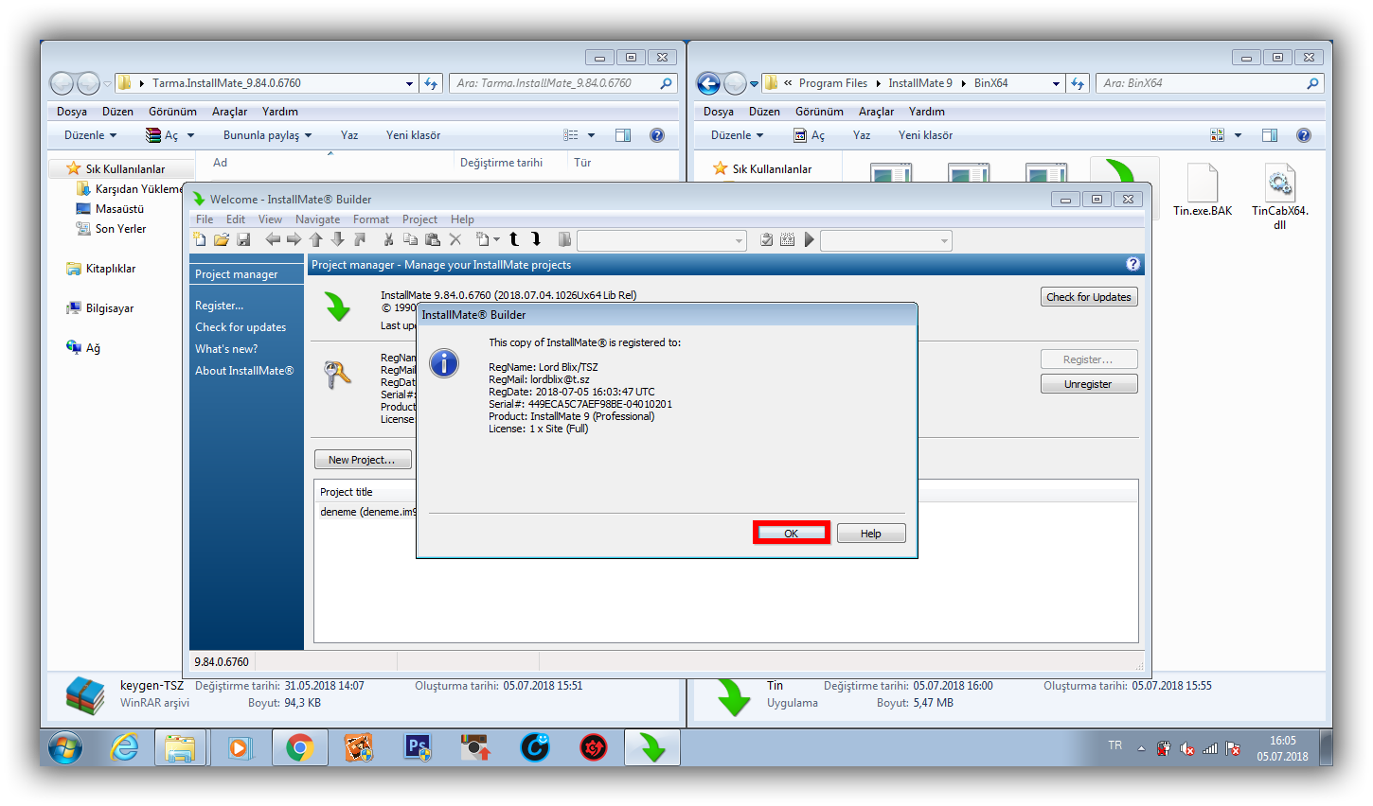The width and height of the screenshot is (1373, 806).
Task: Click the Open project folder icon
Action: coord(222,239)
